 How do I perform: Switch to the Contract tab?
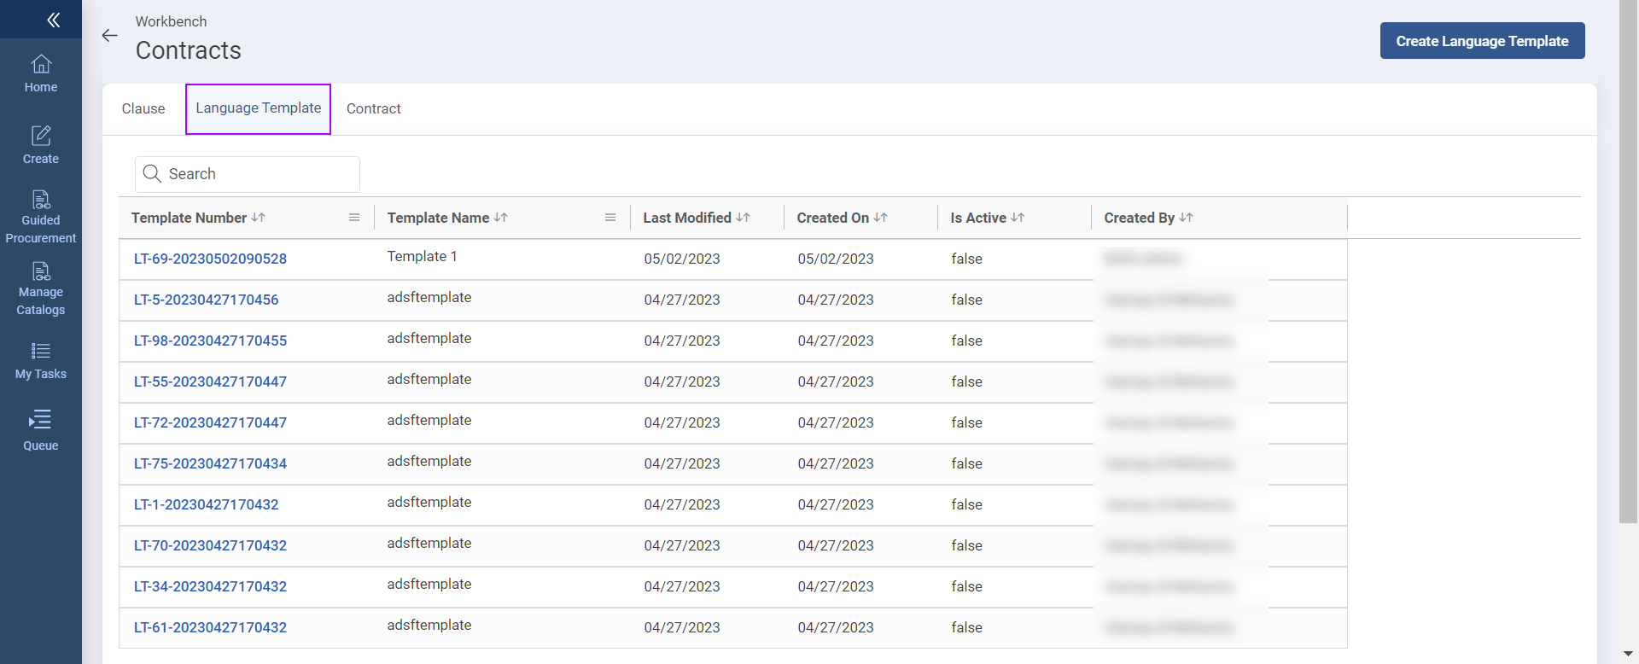point(373,108)
